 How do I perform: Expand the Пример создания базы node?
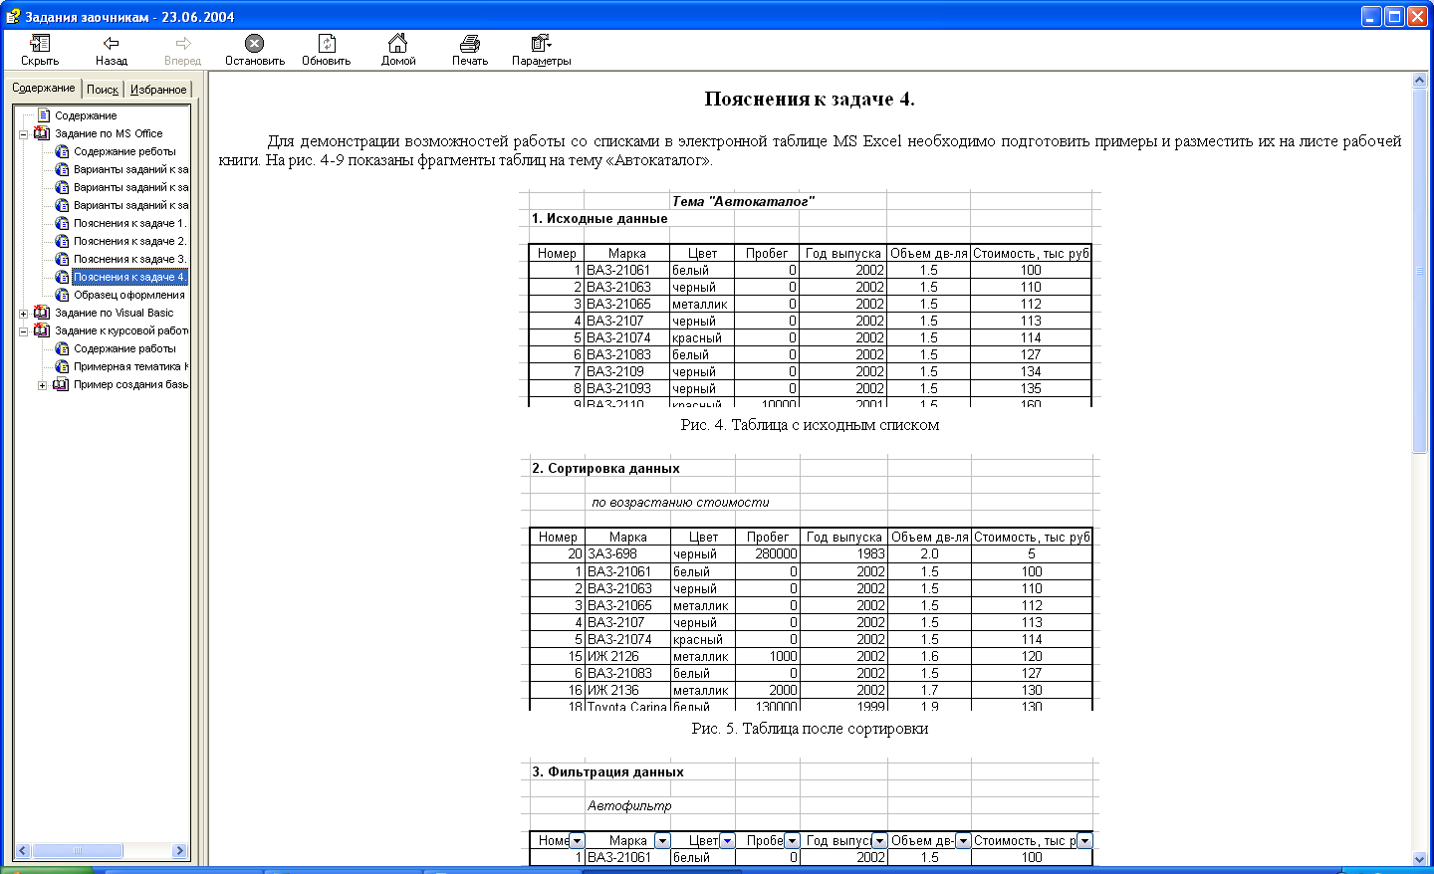(x=42, y=384)
